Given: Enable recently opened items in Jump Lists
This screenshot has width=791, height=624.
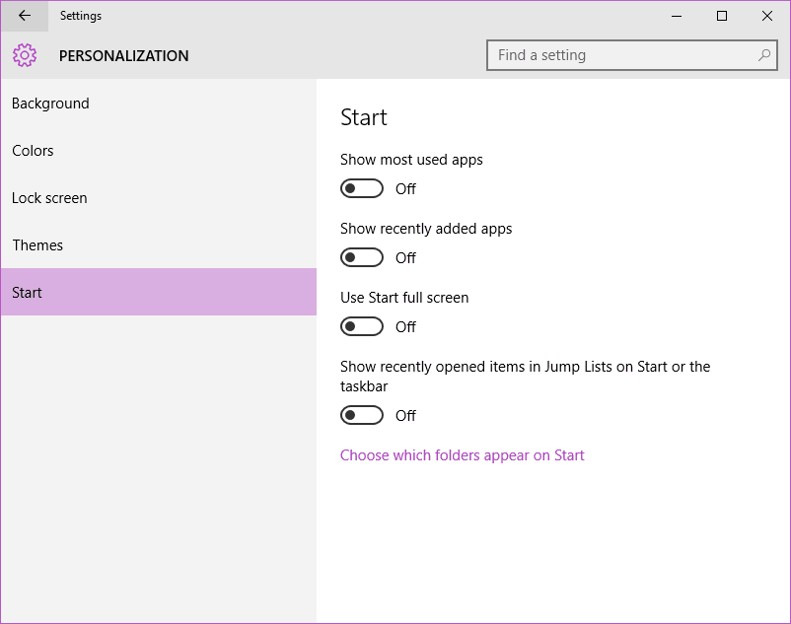Looking at the screenshot, I should pos(362,415).
